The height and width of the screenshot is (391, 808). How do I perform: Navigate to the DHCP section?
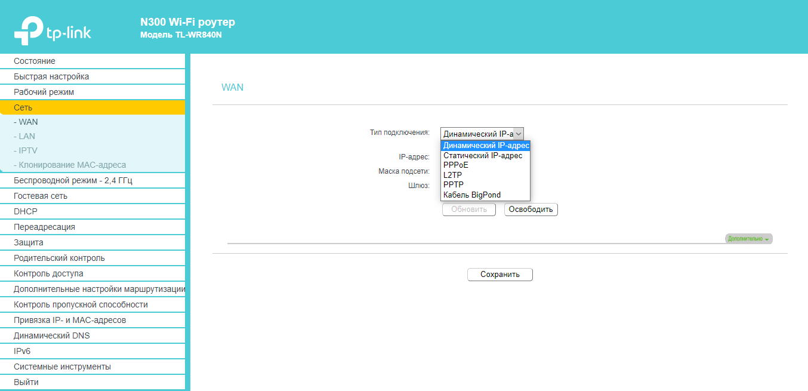25,212
